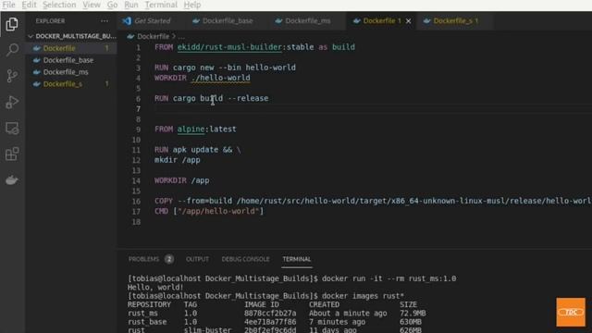Click image ID 4ee718a77f86 in terminal
This screenshot has height=333, width=592.
(270, 322)
